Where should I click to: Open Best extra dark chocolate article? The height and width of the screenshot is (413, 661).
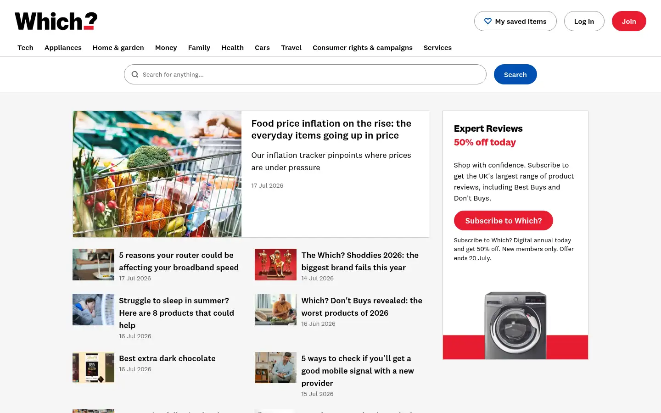pyautogui.click(x=167, y=358)
